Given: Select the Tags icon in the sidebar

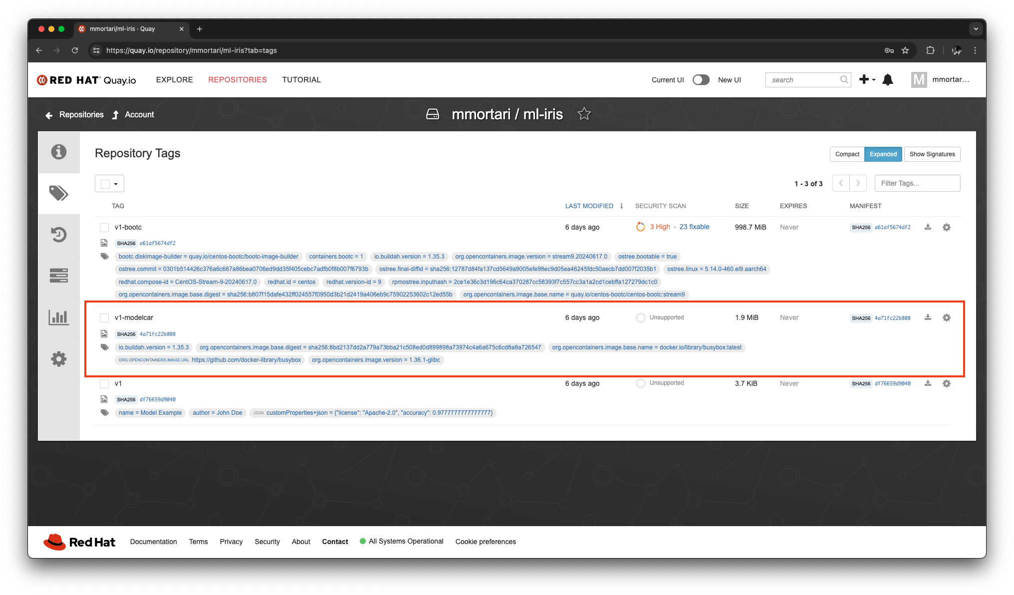Looking at the screenshot, I should [59, 193].
